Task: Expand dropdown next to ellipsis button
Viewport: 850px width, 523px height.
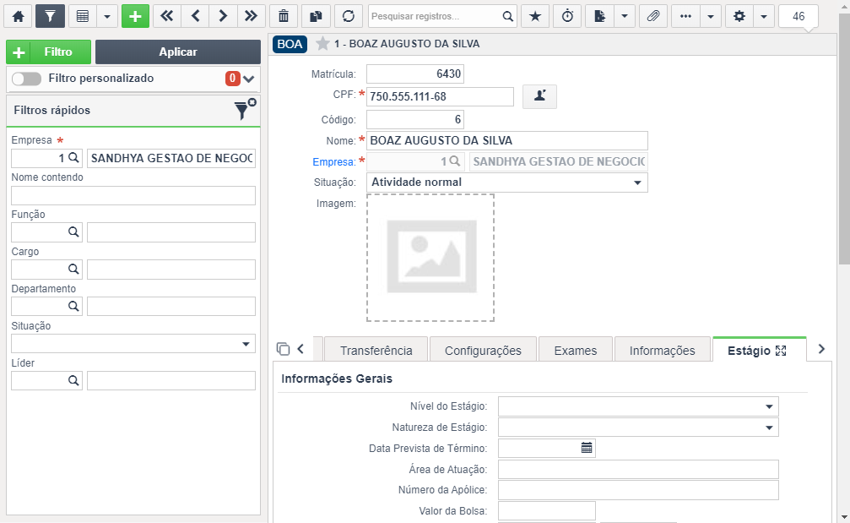Action: point(711,16)
